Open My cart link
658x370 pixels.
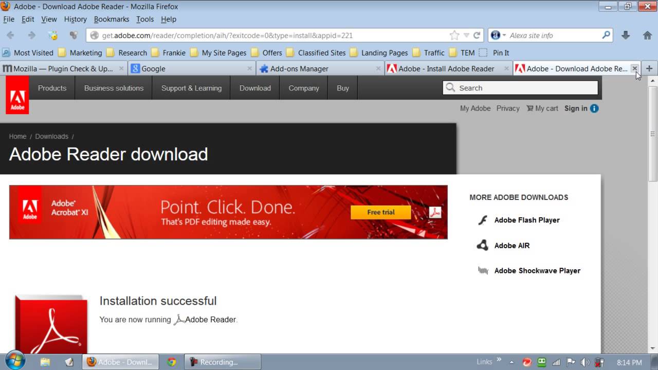[x=542, y=108]
